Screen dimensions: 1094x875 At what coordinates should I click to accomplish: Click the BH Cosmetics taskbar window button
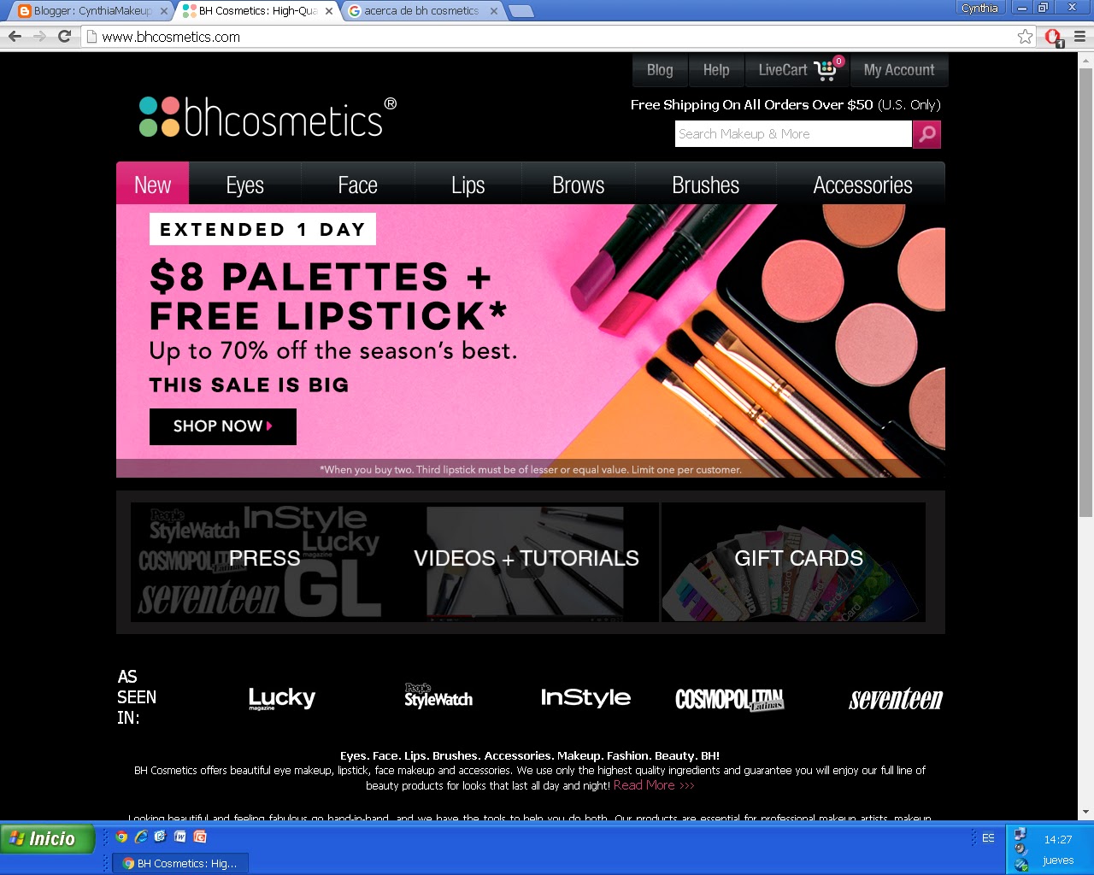180,863
